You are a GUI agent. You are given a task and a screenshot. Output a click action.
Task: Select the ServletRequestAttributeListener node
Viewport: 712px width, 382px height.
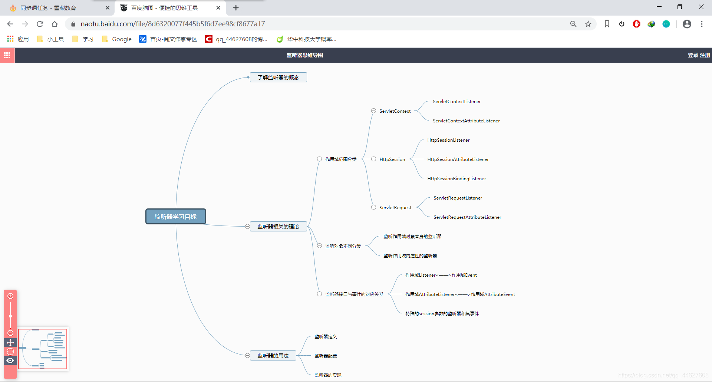click(468, 217)
